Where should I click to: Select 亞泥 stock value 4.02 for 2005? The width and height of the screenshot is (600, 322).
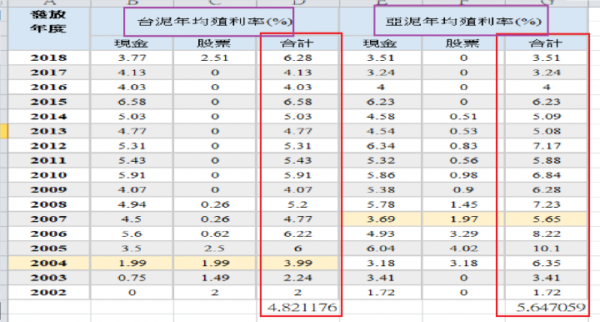click(x=463, y=248)
